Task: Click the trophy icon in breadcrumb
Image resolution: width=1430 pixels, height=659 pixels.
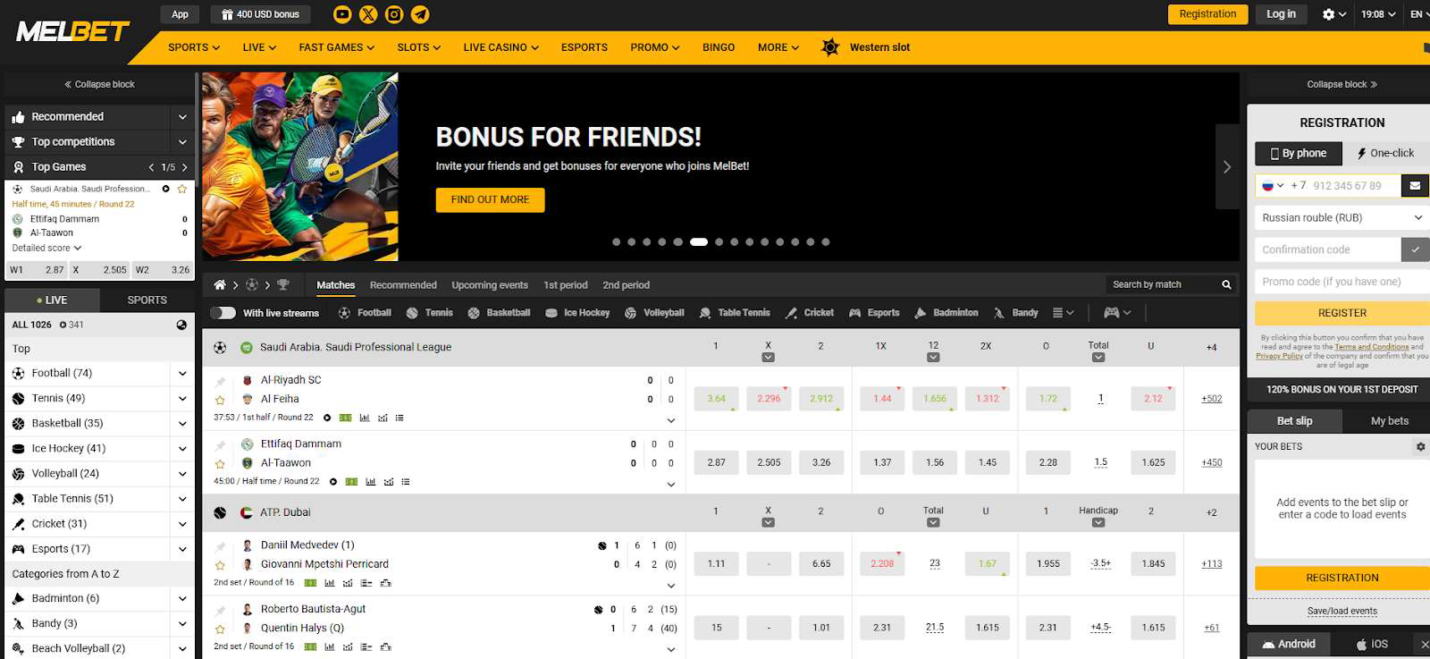Action: [x=283, y=285]
